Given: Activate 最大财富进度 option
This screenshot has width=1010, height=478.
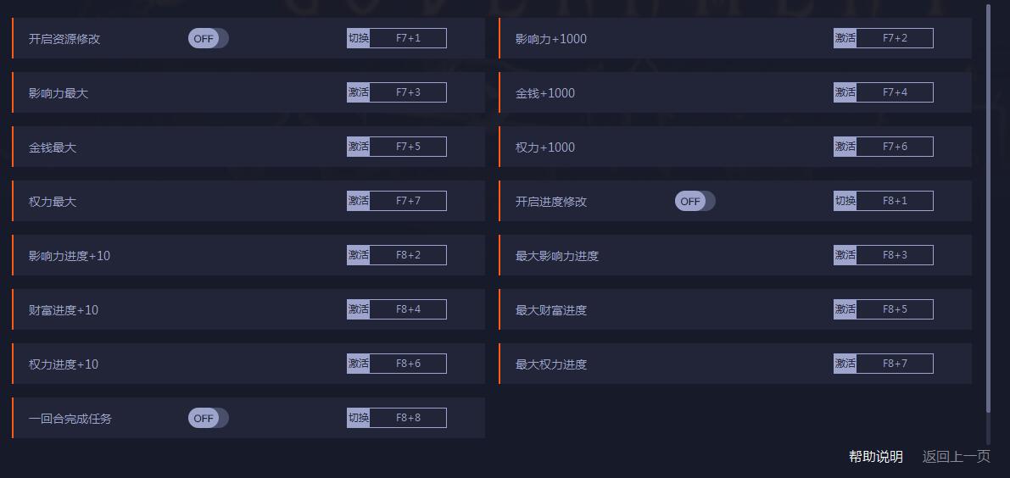Looking at the screenshot, I should [845, 309].
